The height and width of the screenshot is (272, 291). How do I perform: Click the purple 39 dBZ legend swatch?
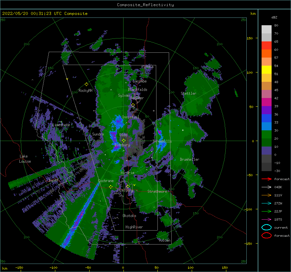point(266,110)
